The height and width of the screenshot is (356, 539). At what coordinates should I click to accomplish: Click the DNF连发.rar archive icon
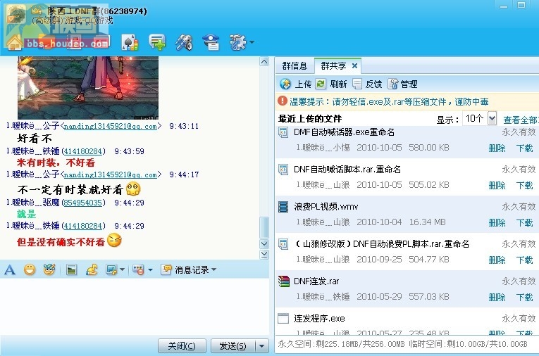(x=284, y=281)
